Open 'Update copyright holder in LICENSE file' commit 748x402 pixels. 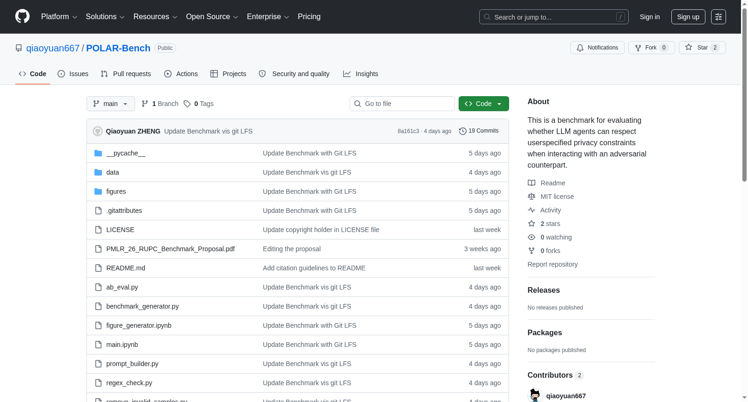click(x=321, y=230)
